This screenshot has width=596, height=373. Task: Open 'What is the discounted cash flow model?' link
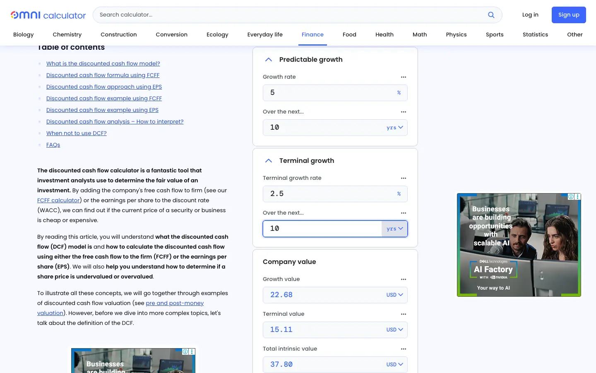pos(103,63)
